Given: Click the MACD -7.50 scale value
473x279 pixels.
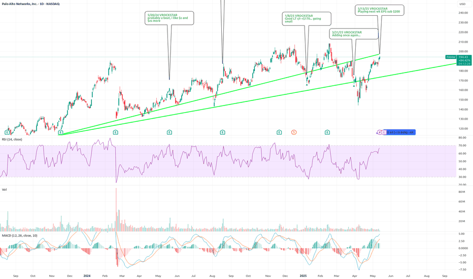Looking at the screenshot, I should [462, 270].
